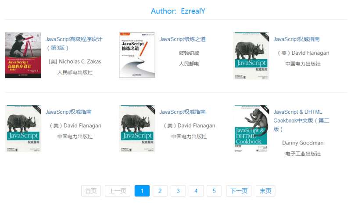Click author name 波顿纽威

coord(189,53)
